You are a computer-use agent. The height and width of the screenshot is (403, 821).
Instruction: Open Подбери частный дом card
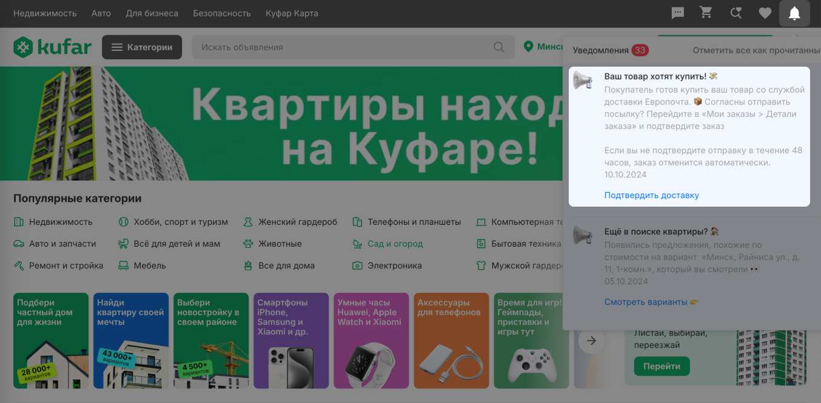pyautogui.click(x=51, y=341)
